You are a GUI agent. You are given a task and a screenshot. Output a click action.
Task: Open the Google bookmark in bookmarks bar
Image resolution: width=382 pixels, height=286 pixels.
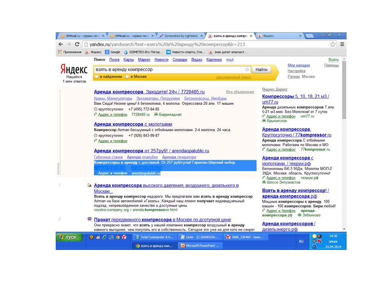[x=113, y=52]
